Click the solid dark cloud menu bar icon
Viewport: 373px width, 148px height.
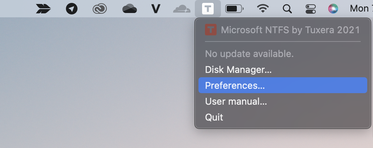[x=130, y=9]
